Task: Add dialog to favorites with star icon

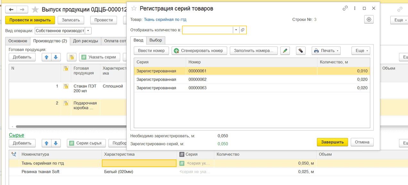Action: 134,9
